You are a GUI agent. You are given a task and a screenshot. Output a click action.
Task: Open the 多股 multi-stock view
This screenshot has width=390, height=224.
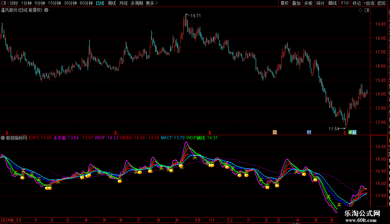tap(308, 3)
